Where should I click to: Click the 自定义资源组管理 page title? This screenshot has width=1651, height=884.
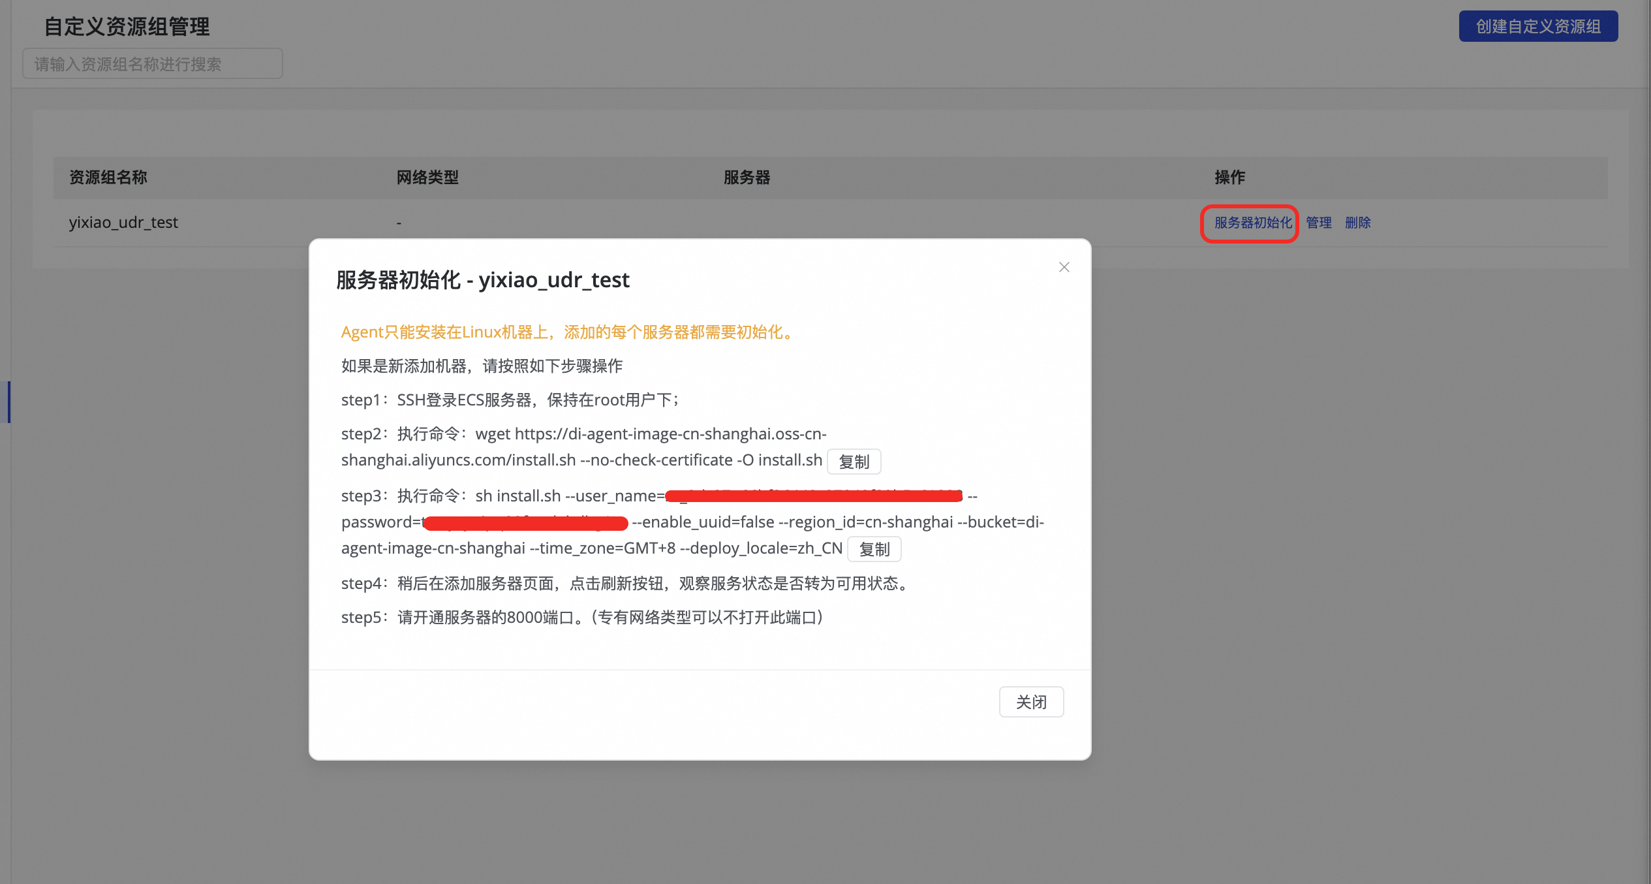pos(127,27)
